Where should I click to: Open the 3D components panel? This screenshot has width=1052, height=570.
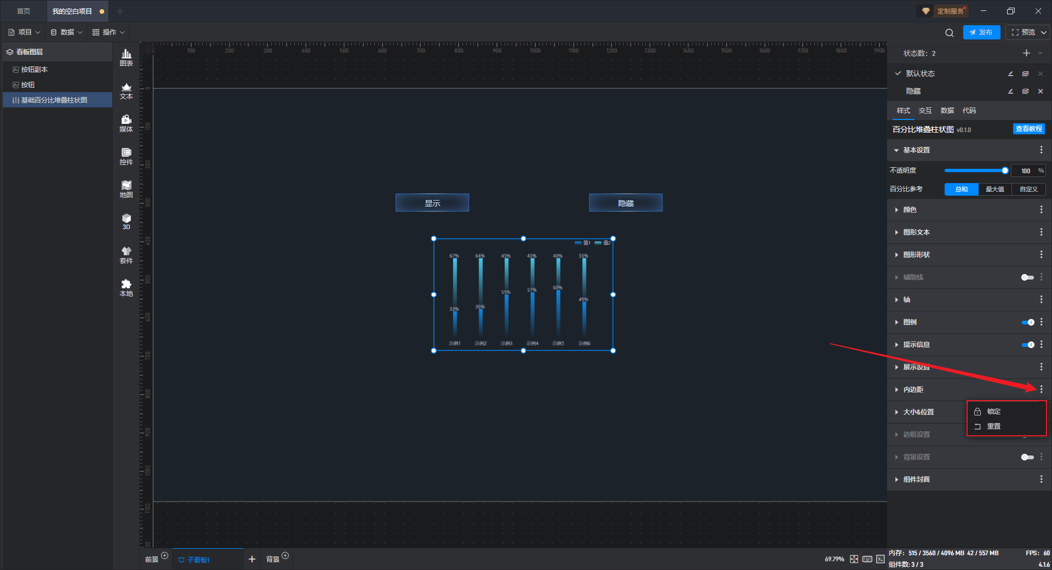(126, 221)
